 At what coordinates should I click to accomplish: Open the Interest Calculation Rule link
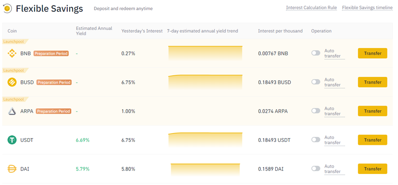pos(311,8)
